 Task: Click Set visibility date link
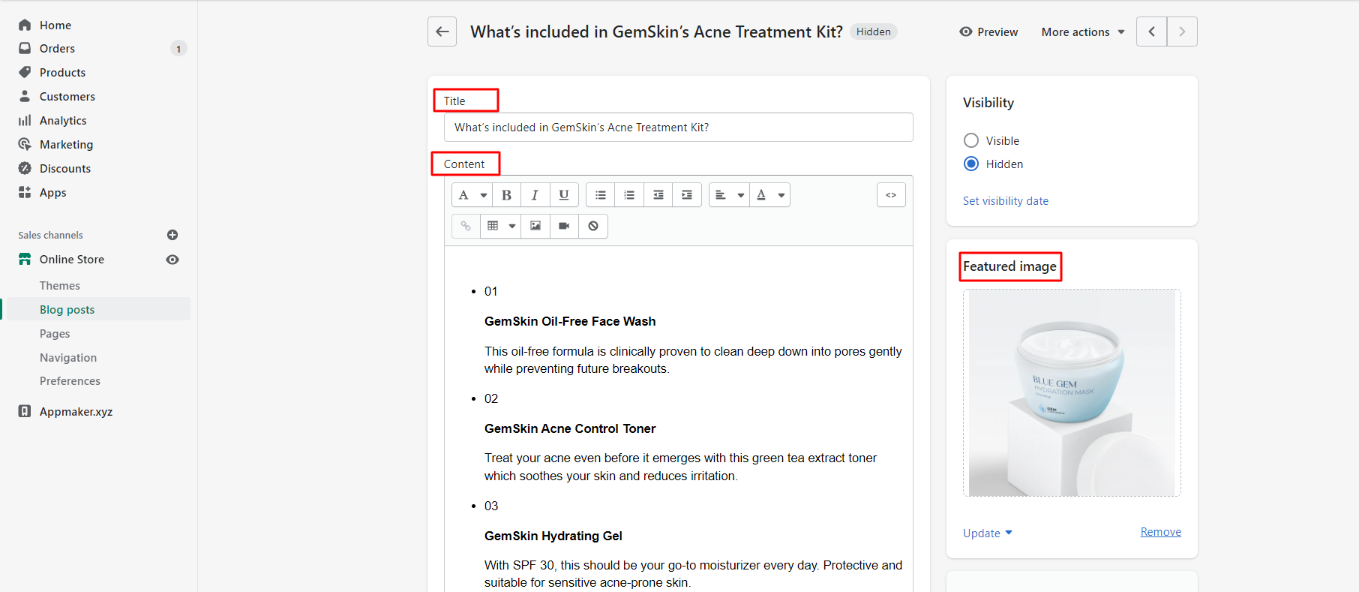(1006, 201)
